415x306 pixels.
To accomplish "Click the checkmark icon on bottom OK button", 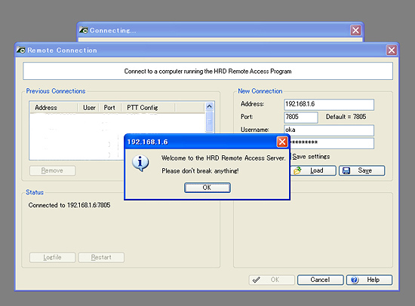I will (257, 280).
